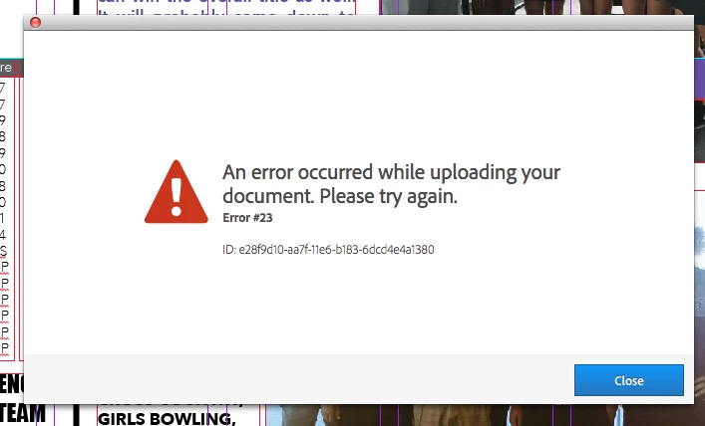Click the thick black vertical rule beside 'GIRLS BOWLING'
This screenshot has width=705, height=426.
pyautogui.click(x=77, y=415)
